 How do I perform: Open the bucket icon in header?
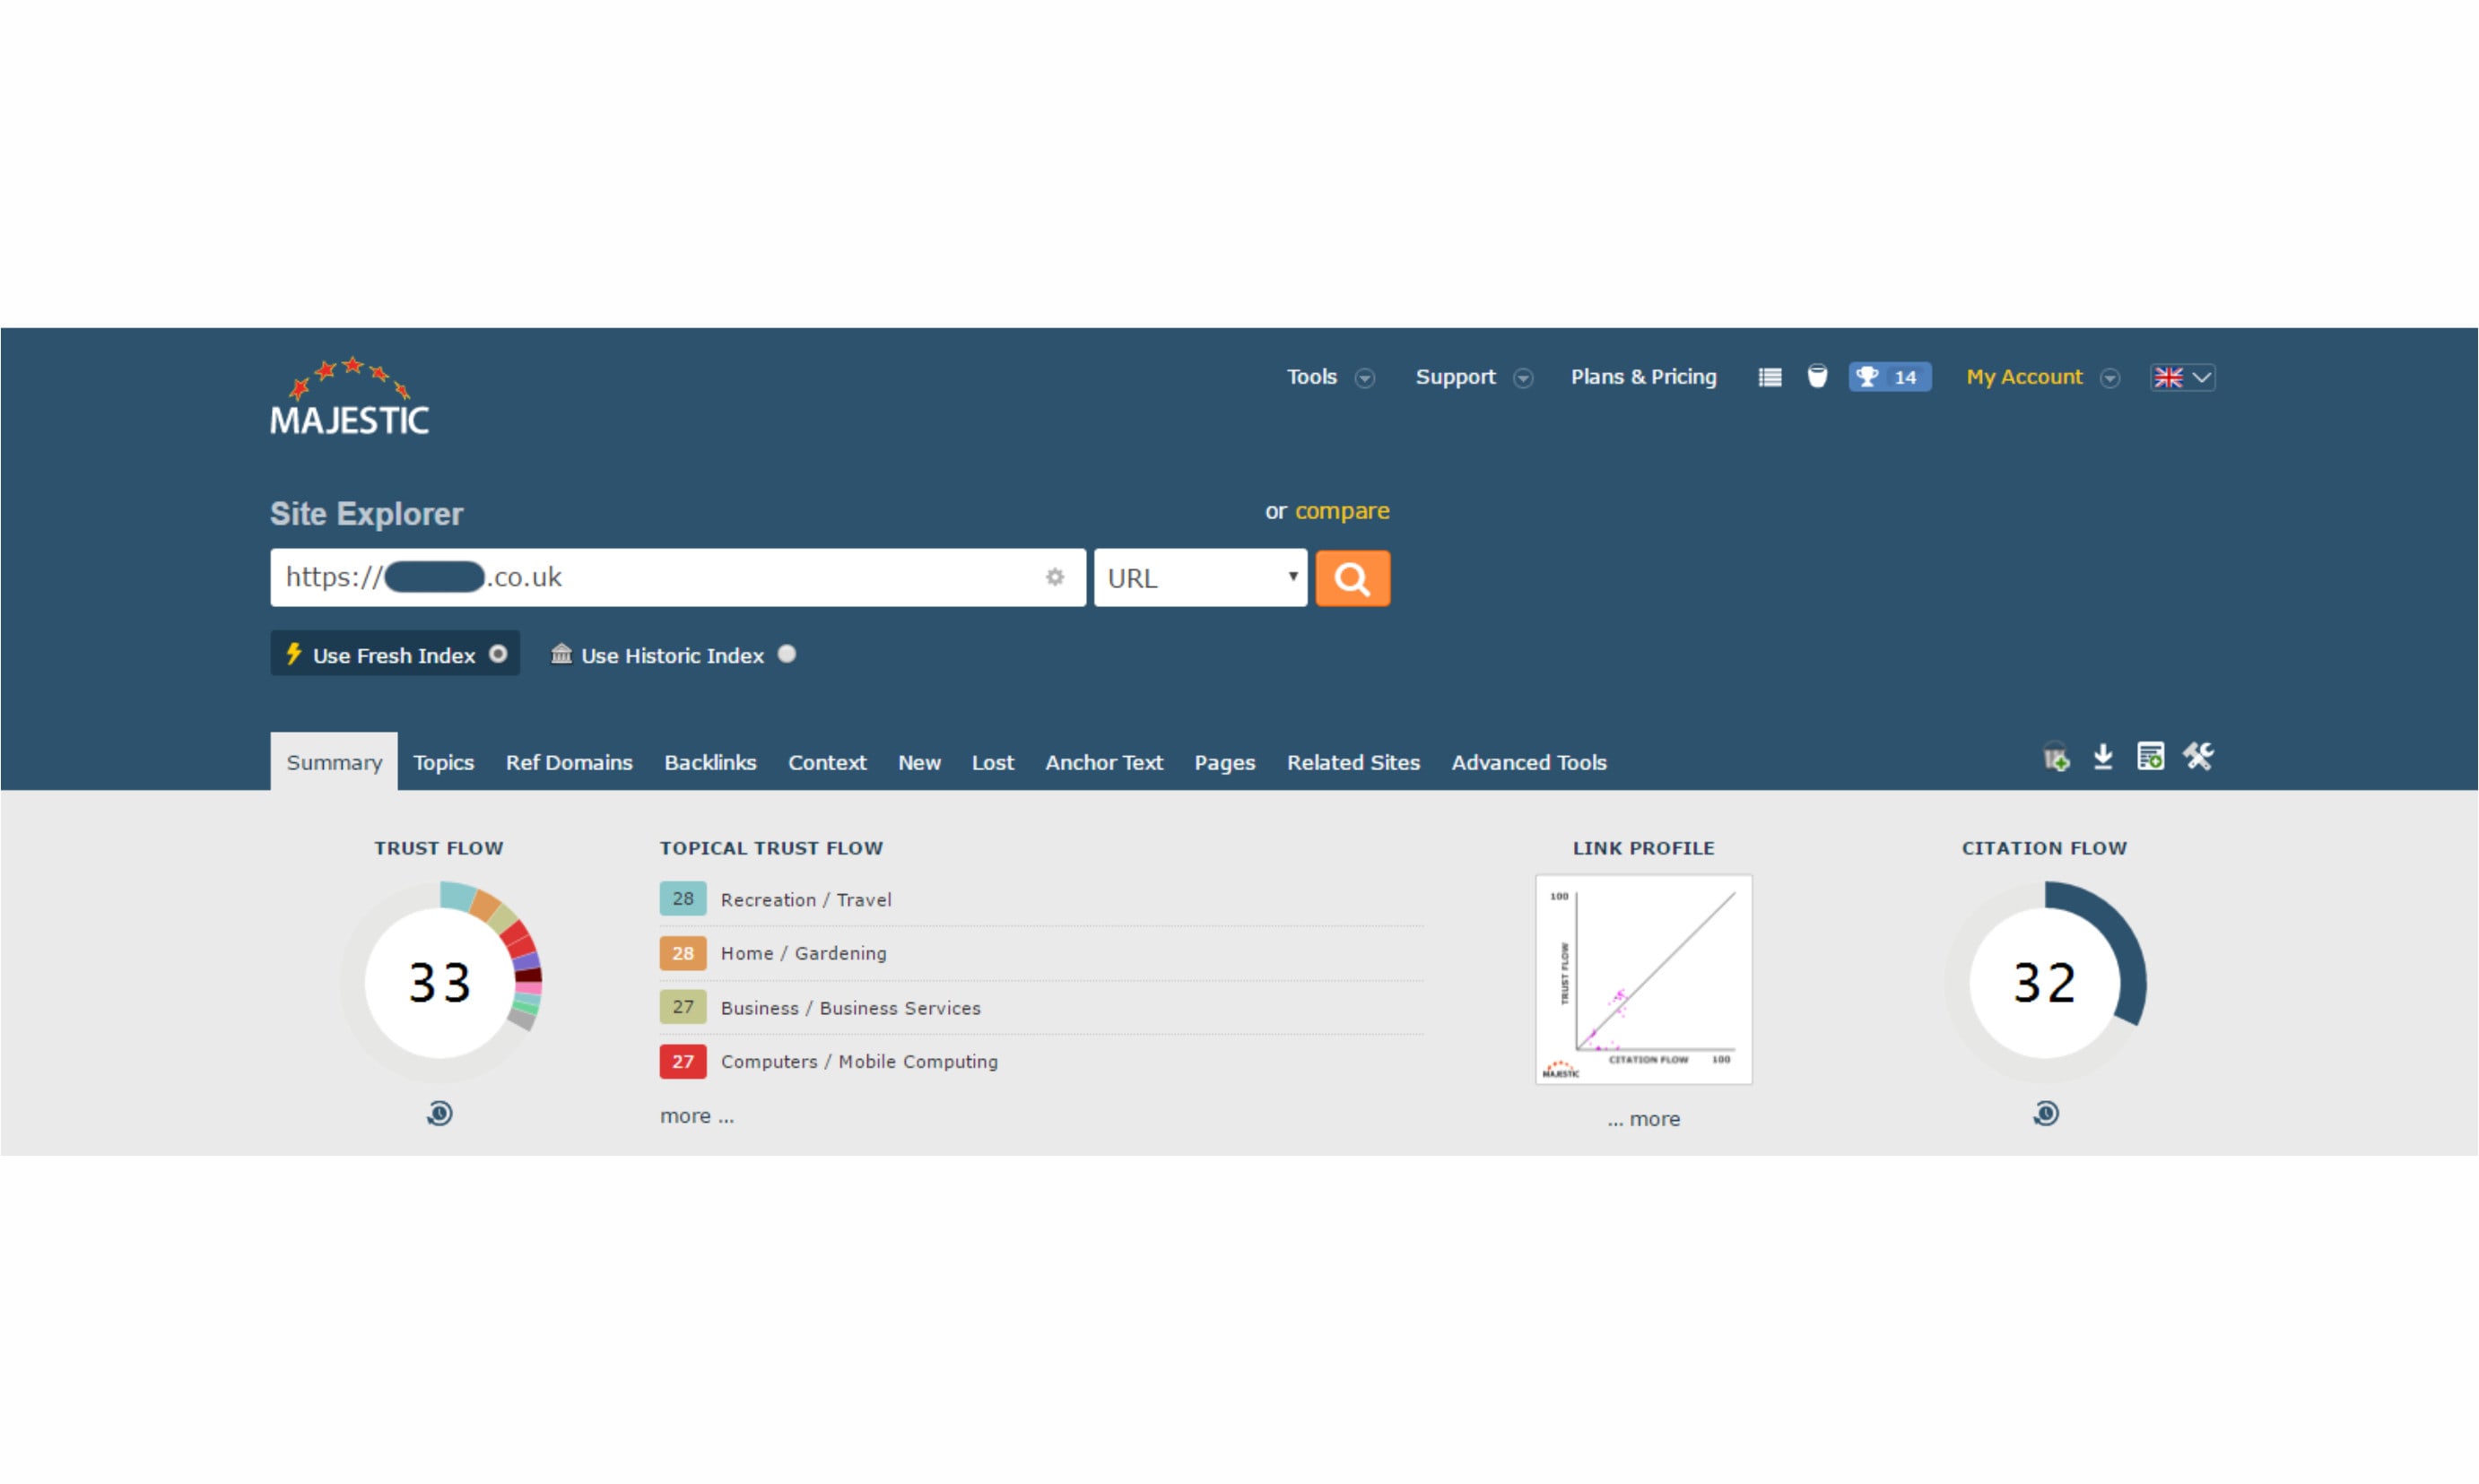[1817, 377]
